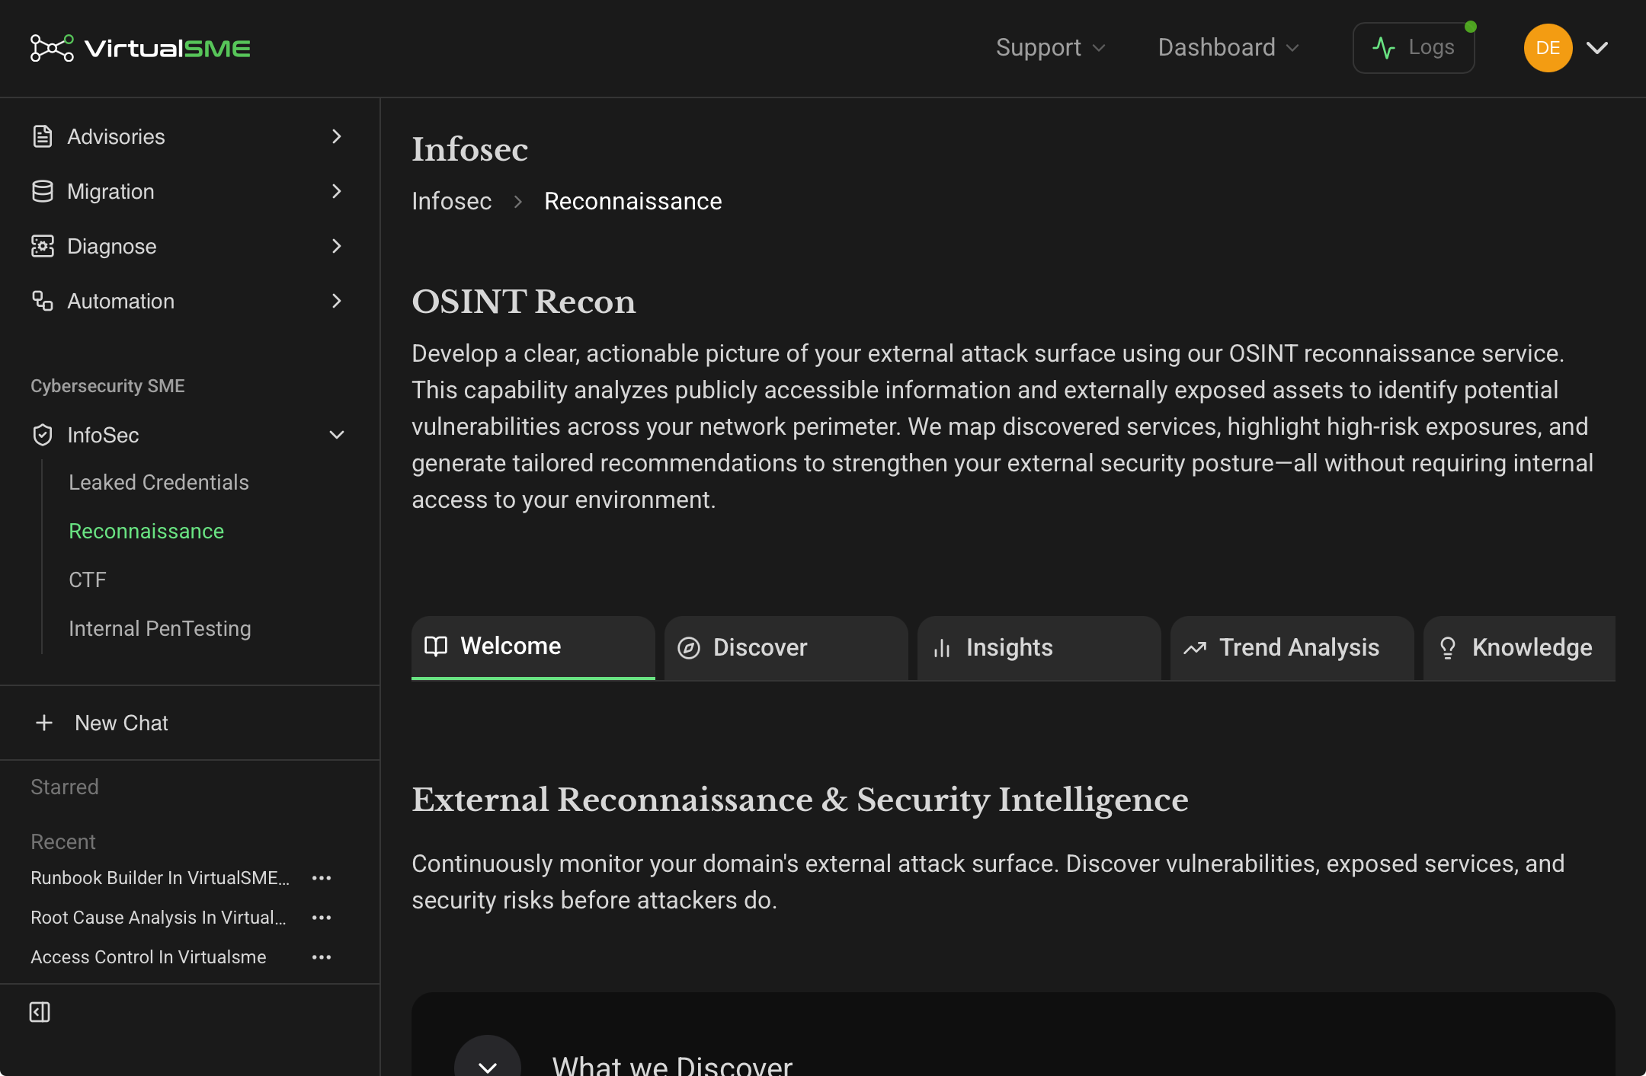
Task: Click the Cybersecurity SME heading
Action: 107,386
